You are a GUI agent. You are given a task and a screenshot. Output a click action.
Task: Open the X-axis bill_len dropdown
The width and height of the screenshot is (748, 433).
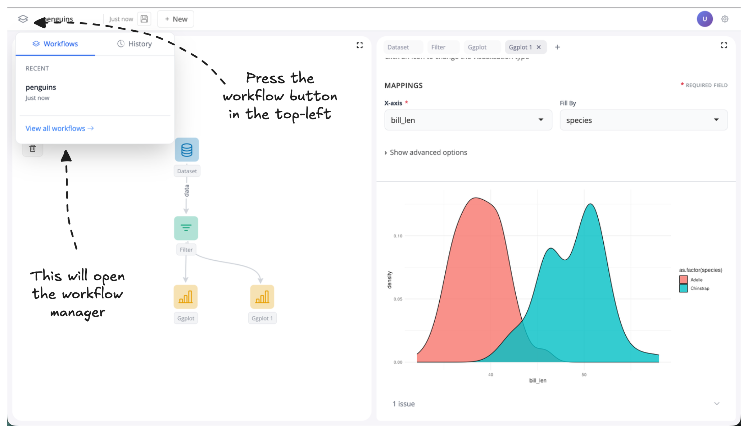pos(468,120)
